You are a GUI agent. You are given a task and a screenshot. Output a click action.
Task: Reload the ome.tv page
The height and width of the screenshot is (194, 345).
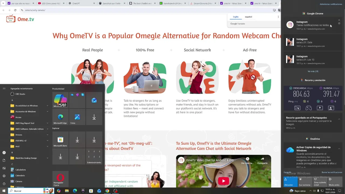(15, 10)
